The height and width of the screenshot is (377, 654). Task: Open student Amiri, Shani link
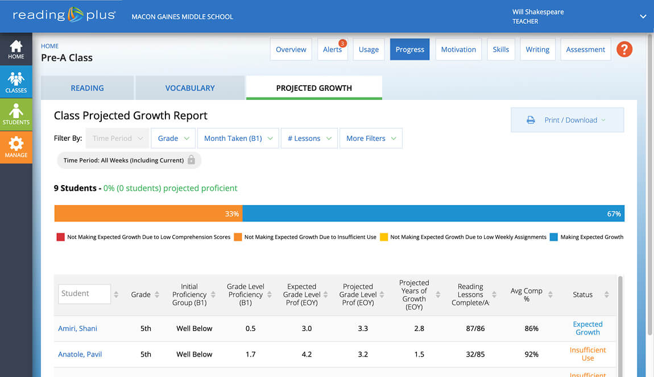pyautogui.click(x=77, y=328)
